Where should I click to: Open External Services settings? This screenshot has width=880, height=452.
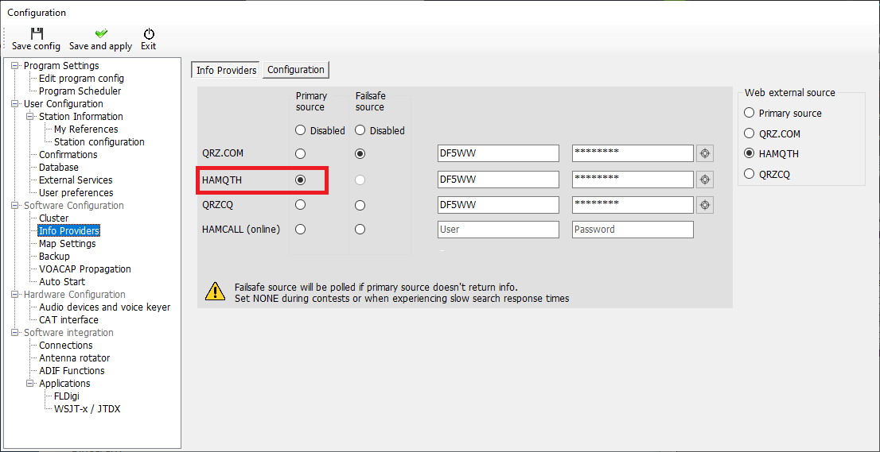(76, 180)
